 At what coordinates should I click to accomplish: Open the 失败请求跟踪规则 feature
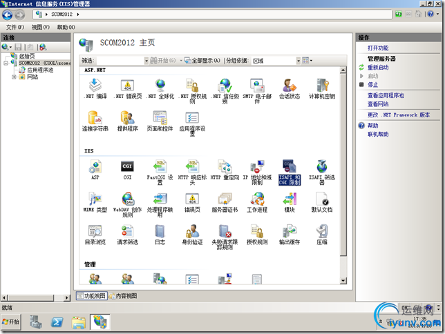tap(225, 237)
